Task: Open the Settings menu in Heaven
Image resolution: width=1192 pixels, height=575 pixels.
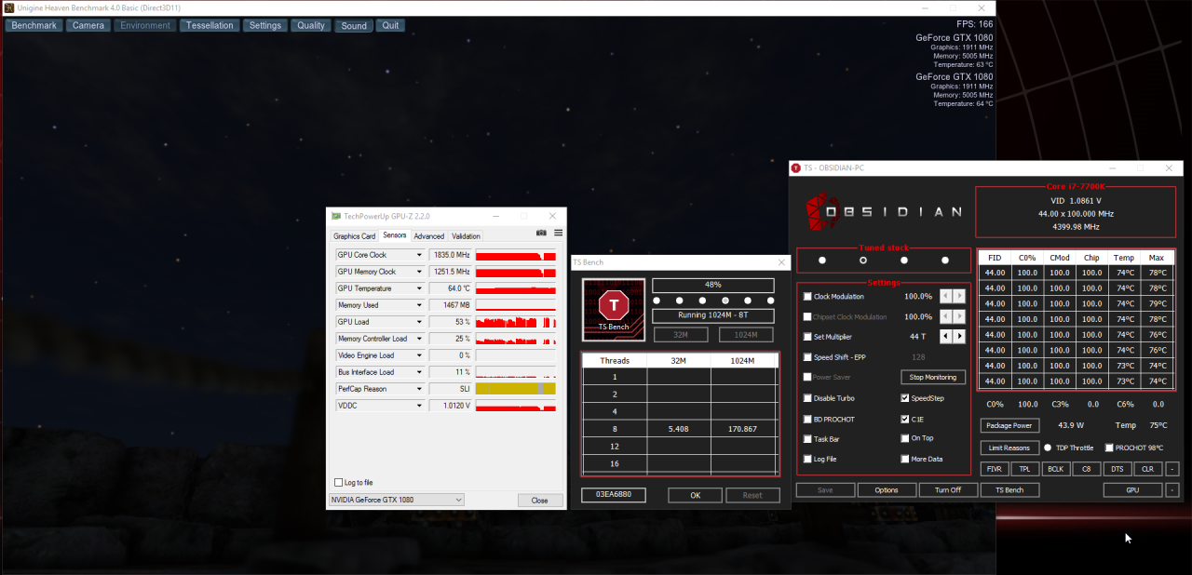Action: 265,25
